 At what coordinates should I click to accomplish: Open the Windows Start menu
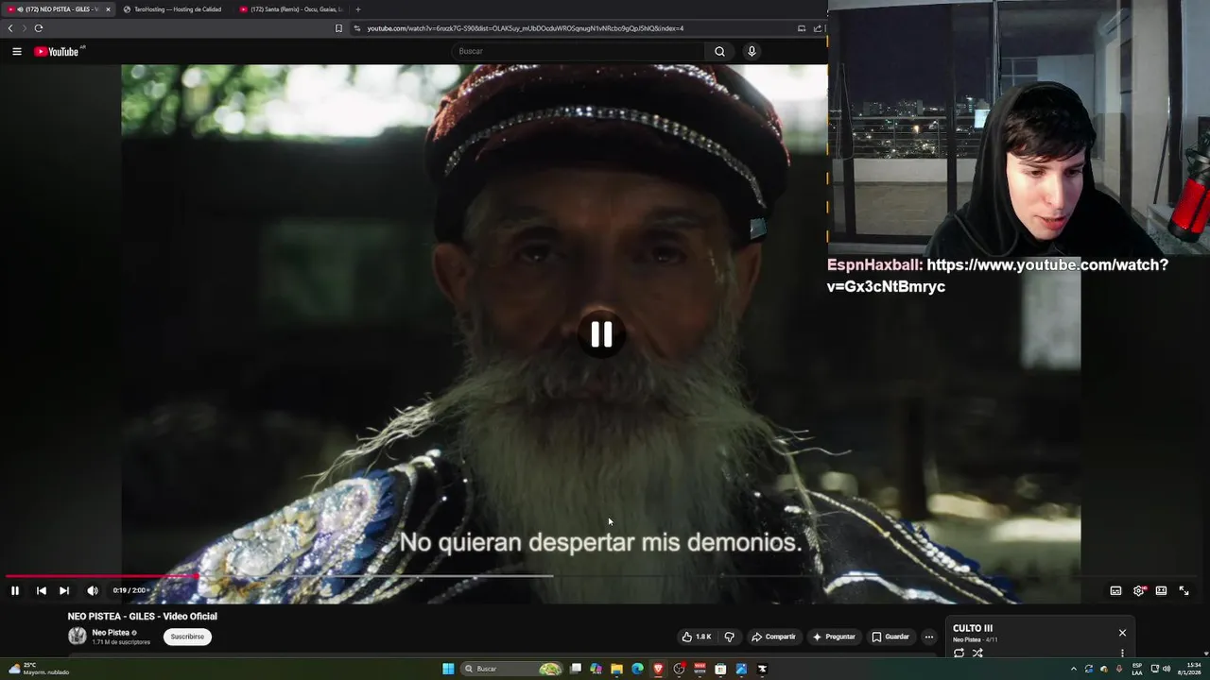pyautogui.click(x=448, y=669)
